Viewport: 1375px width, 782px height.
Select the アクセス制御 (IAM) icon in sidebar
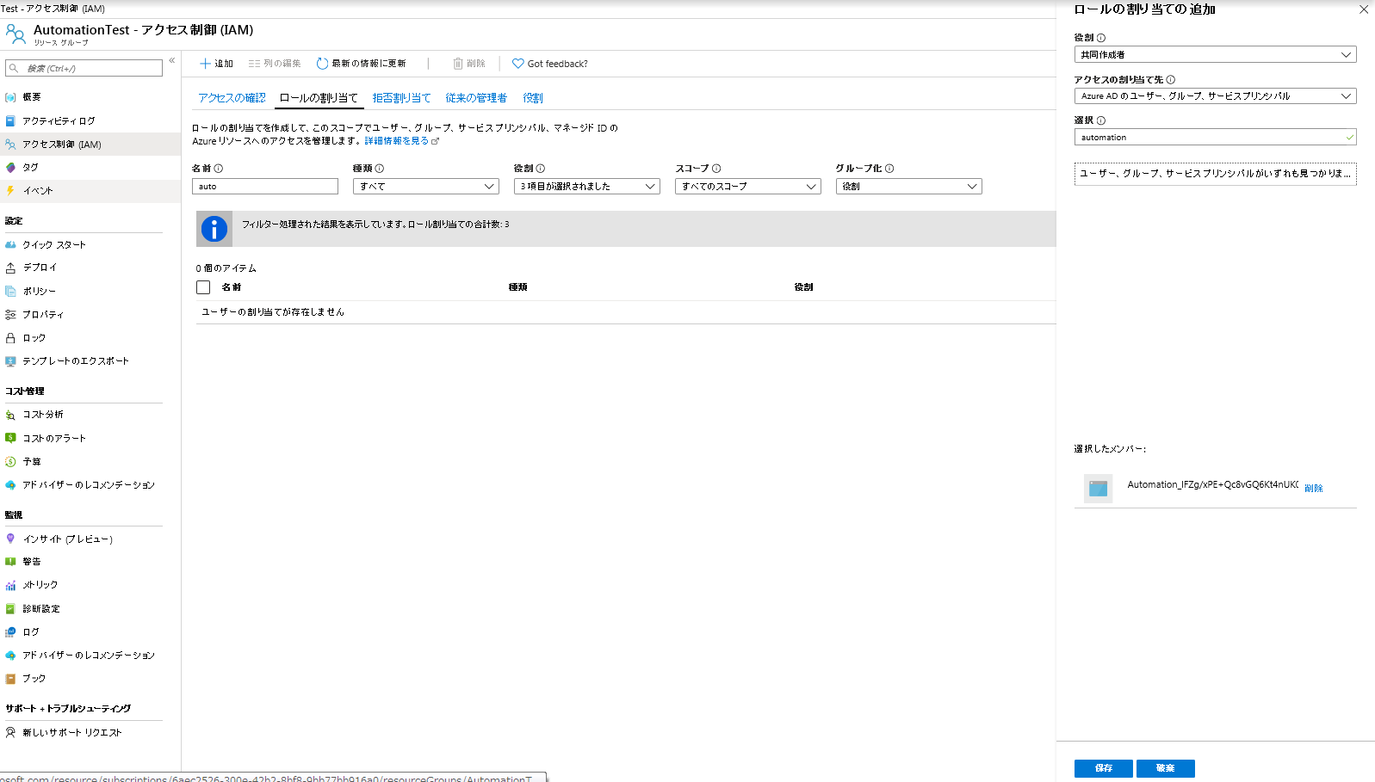(x=10, y=145)
